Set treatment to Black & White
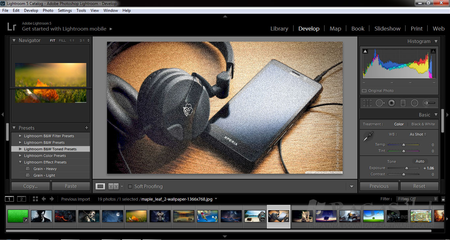Image resolution: width=450 pixels, height=240 pixels. click(x=423, y=124)
